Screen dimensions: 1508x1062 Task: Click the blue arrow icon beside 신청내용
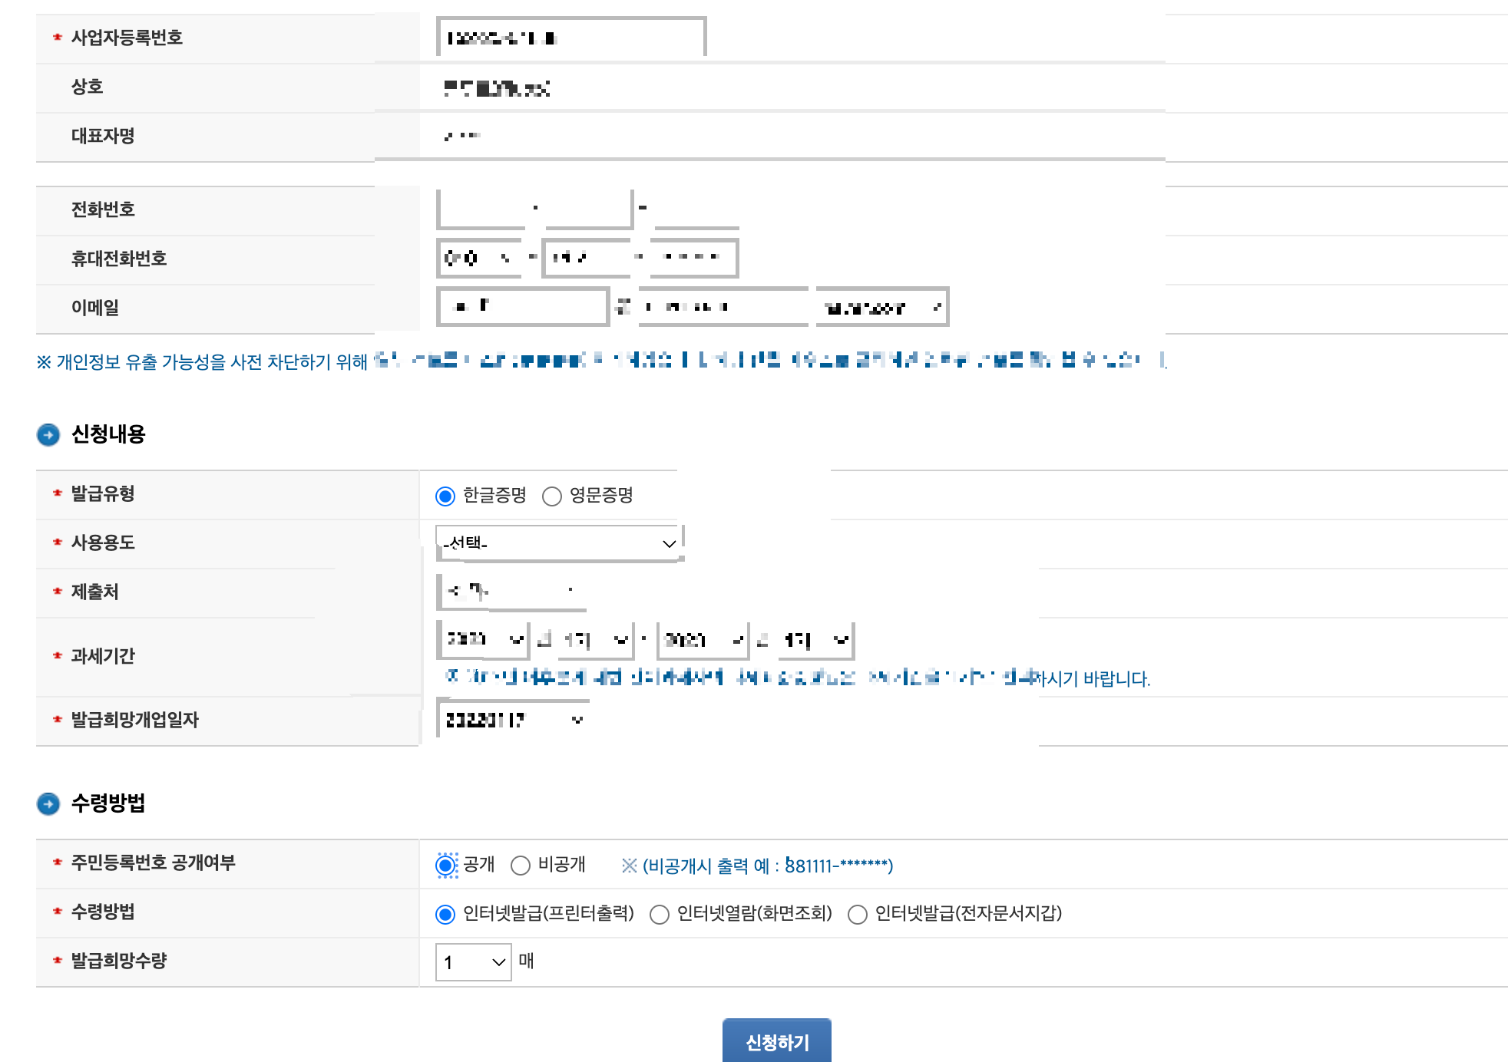[x=48, y=435]
